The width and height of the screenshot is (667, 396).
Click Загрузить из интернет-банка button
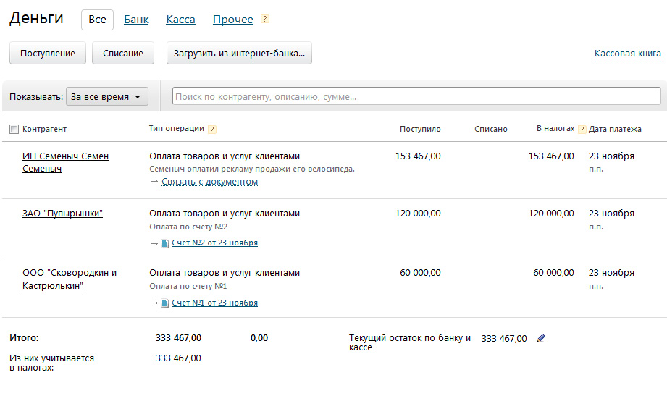[239, 53]
